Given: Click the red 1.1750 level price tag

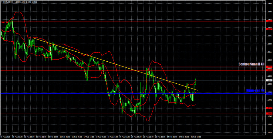Looking at the screenshot, I should tap(269, 114).
